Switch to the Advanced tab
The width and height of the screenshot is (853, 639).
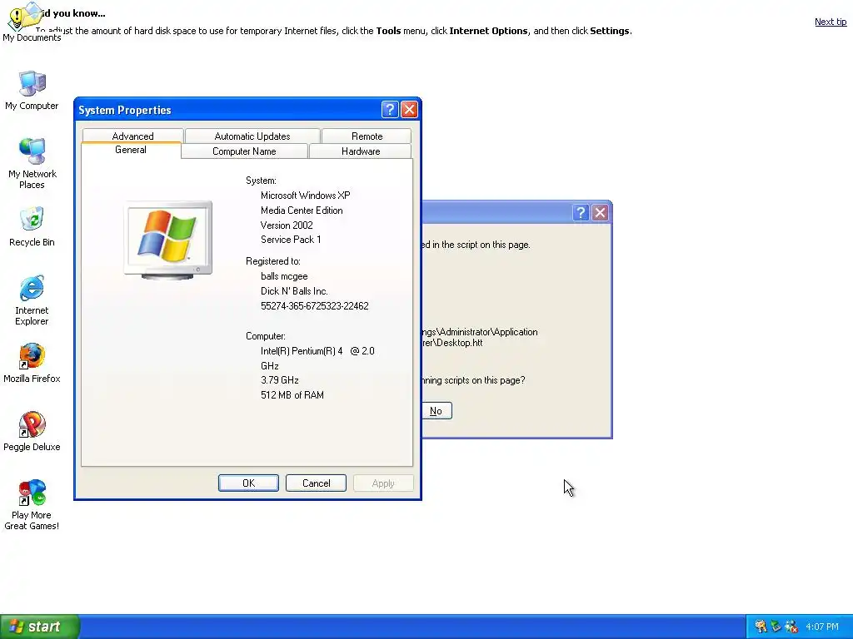coord(132,136)
